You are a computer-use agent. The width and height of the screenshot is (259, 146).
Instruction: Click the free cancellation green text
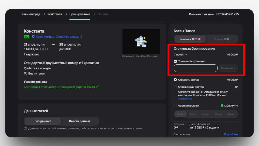point(59,87)
